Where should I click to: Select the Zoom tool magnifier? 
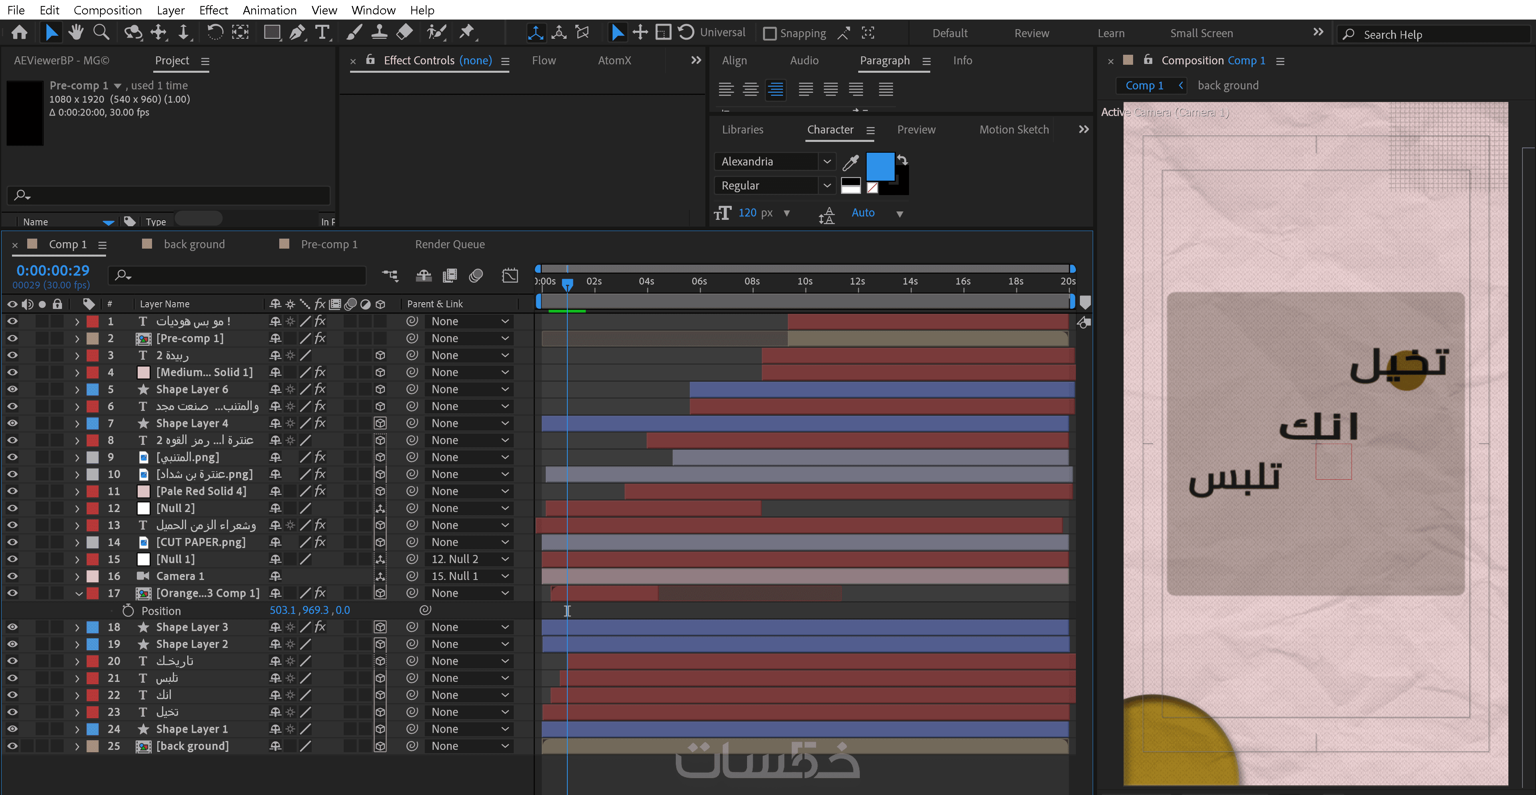(x=101, y=32)
